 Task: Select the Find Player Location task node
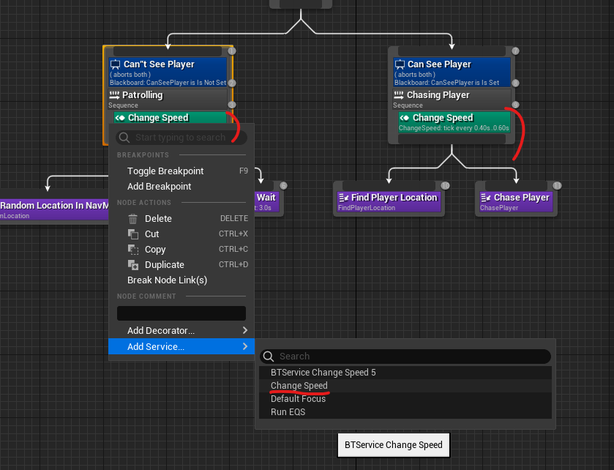click(389, 202)
